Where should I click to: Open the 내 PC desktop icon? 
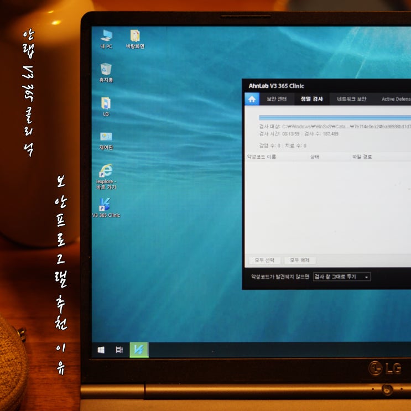(x=106, y=39)
